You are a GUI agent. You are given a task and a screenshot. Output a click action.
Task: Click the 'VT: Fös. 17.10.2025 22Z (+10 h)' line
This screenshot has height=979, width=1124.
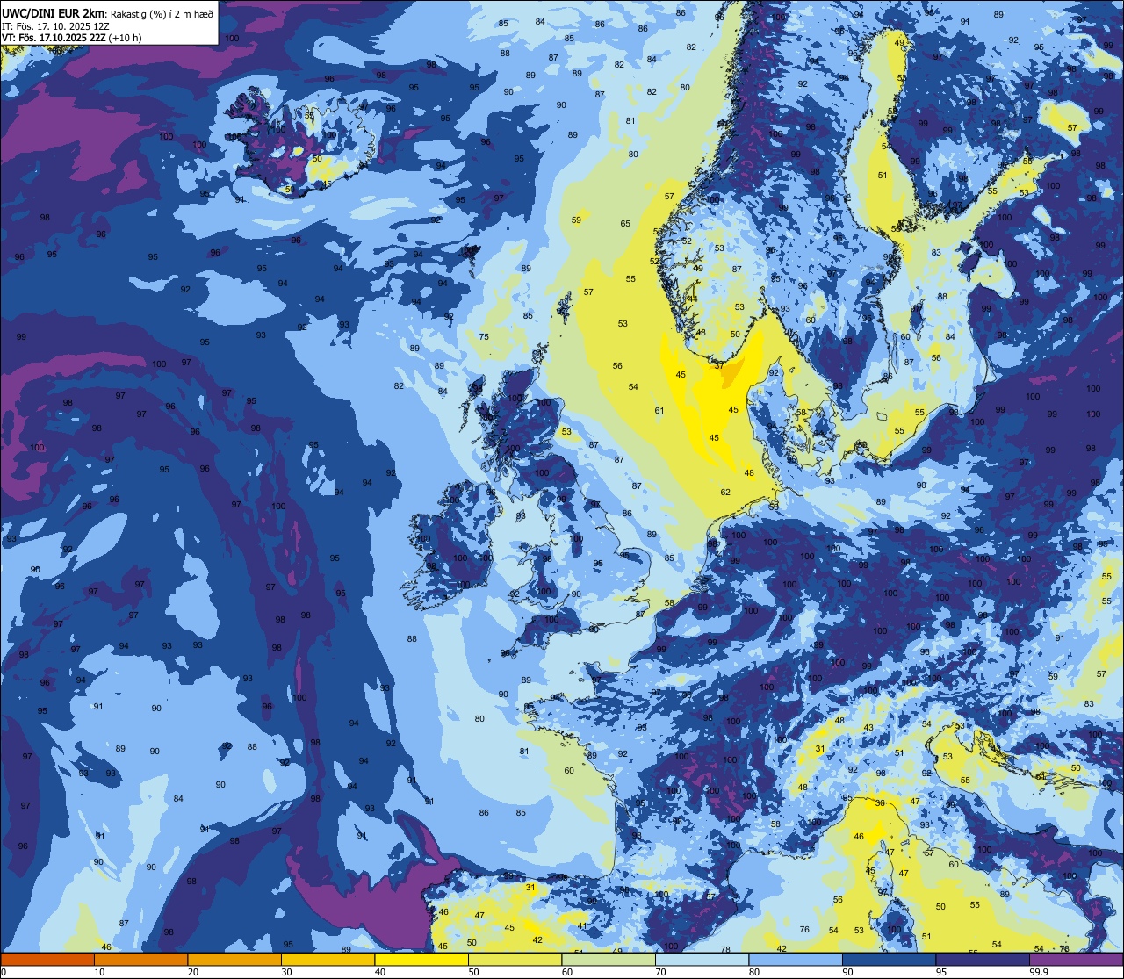(72, 38)
